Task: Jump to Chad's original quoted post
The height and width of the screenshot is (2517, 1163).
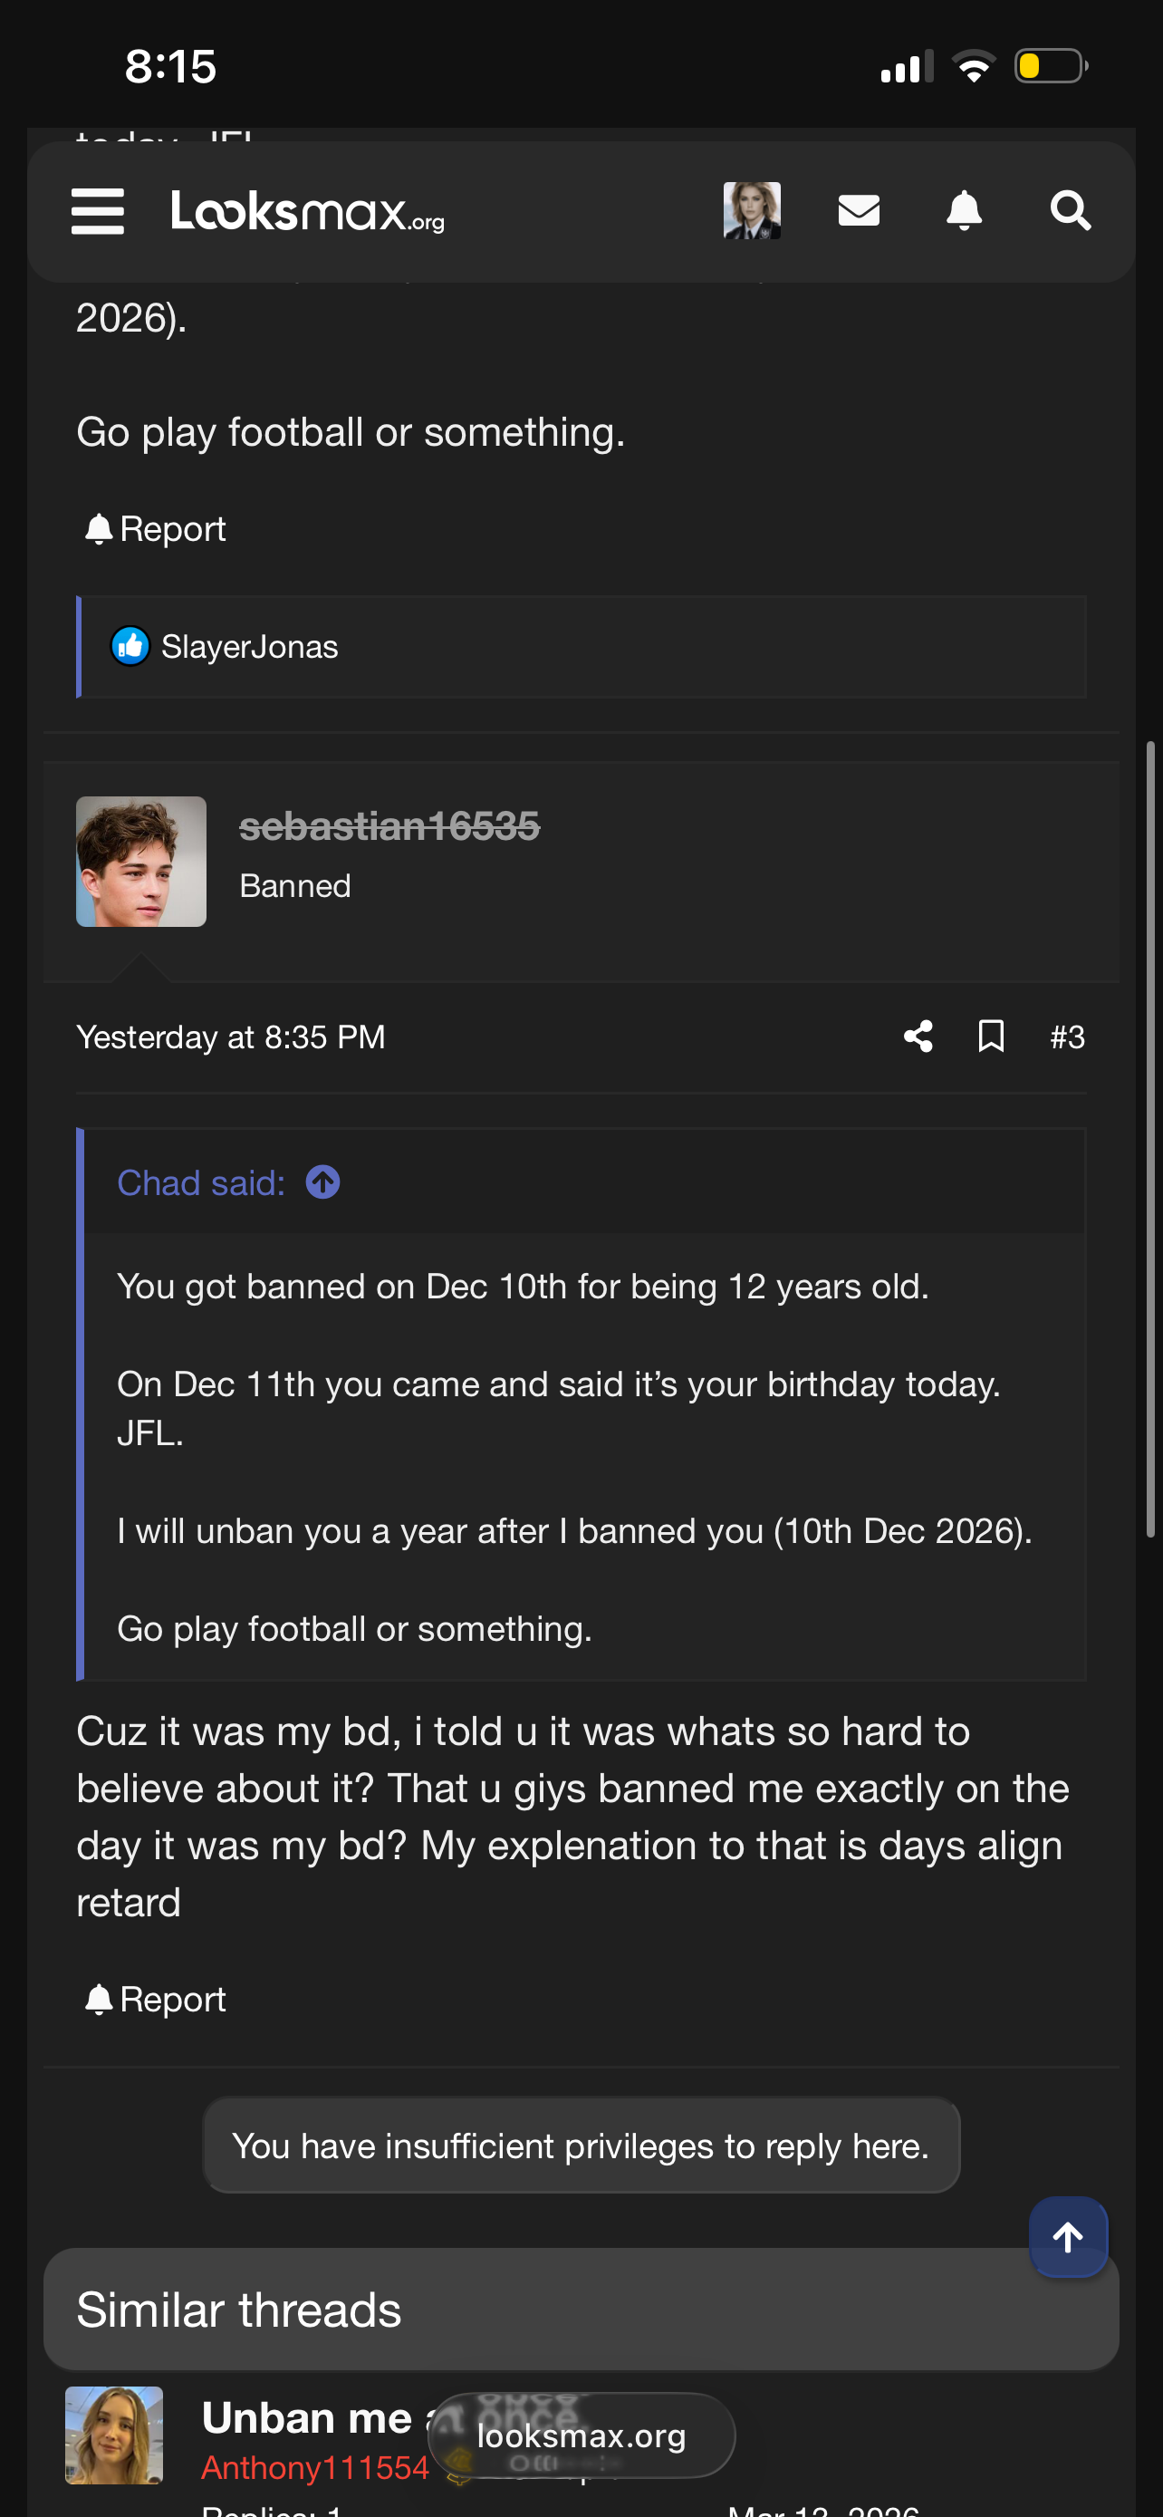Action: [x=323, y=1182]
